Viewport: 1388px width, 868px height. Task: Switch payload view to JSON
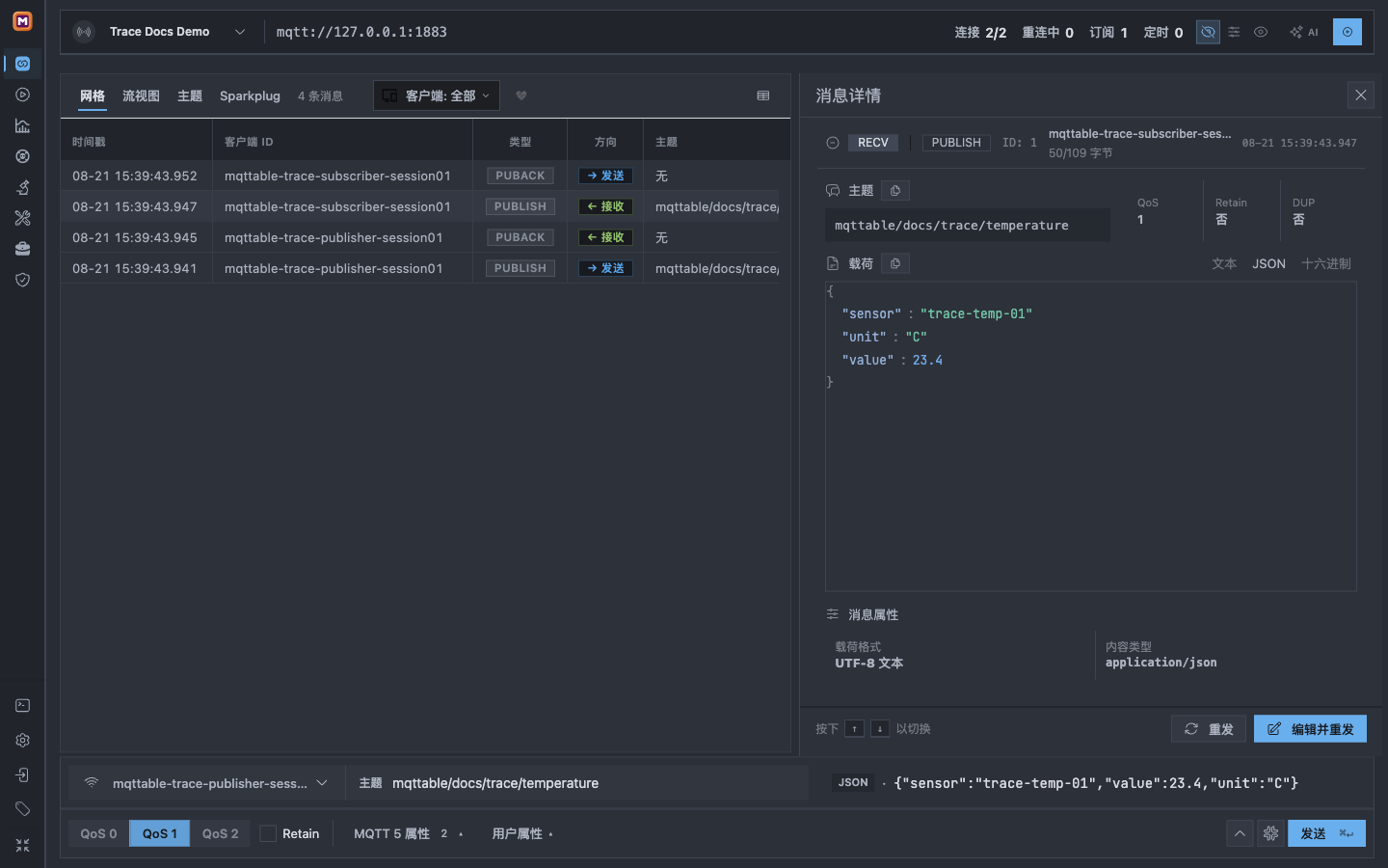tap(1268, 263)
